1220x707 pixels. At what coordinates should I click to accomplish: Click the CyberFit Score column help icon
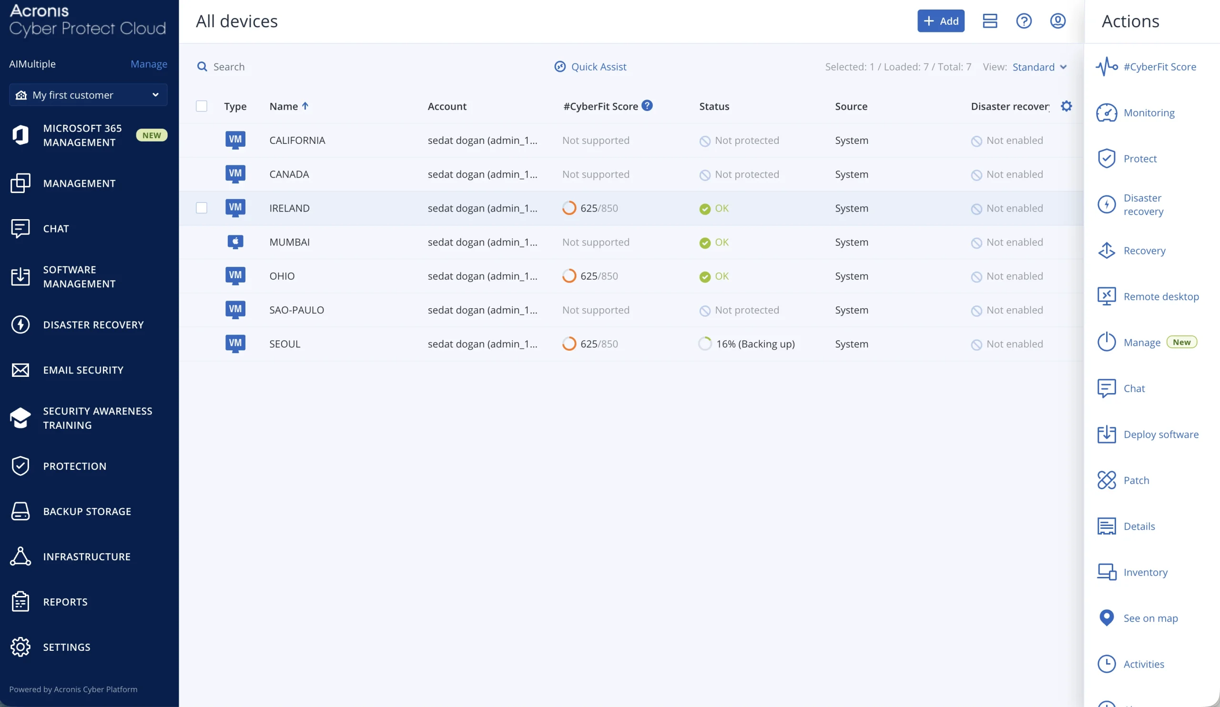coord(647,105)
